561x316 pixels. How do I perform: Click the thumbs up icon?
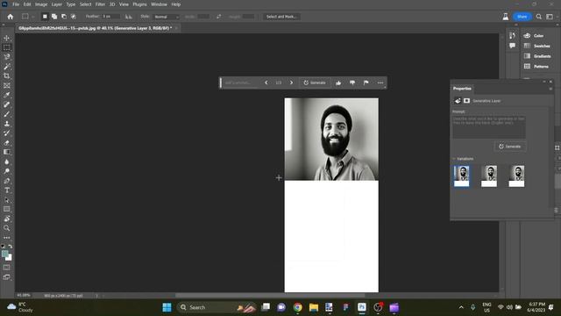pos(338,83)
